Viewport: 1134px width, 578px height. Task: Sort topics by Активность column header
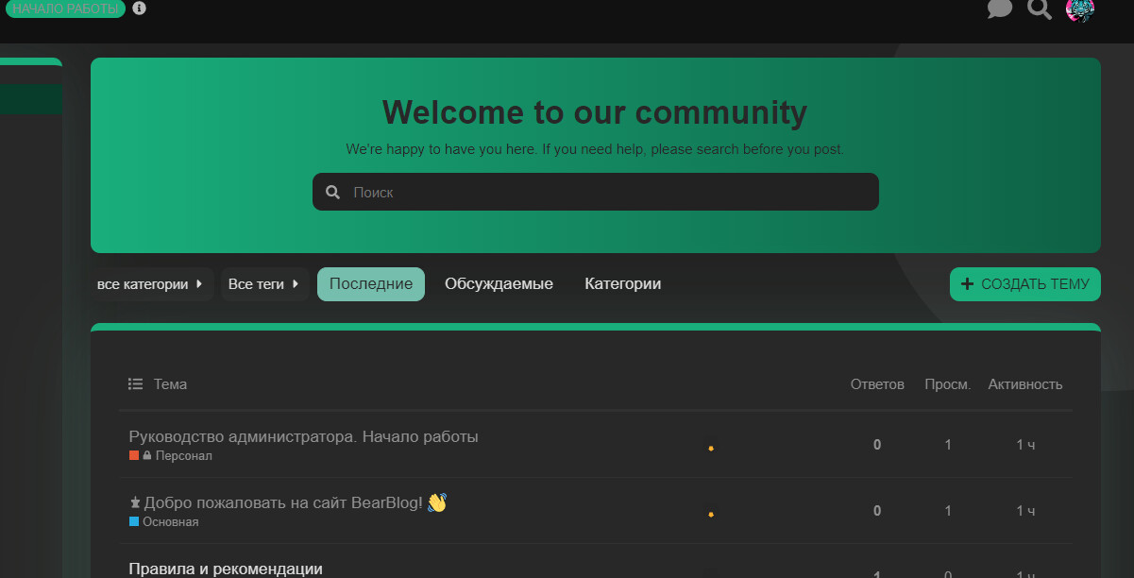tap(1024, 384)
